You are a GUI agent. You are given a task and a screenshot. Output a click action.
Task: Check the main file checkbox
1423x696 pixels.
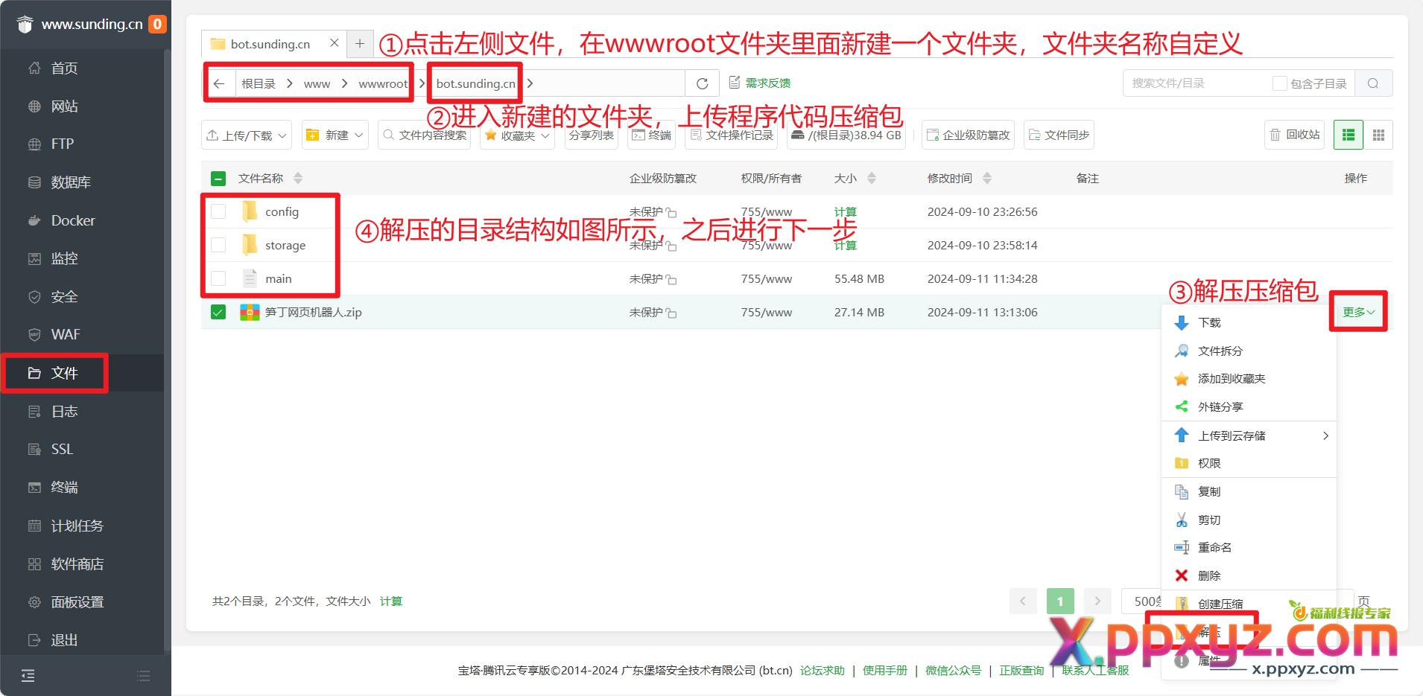[218, 278]
